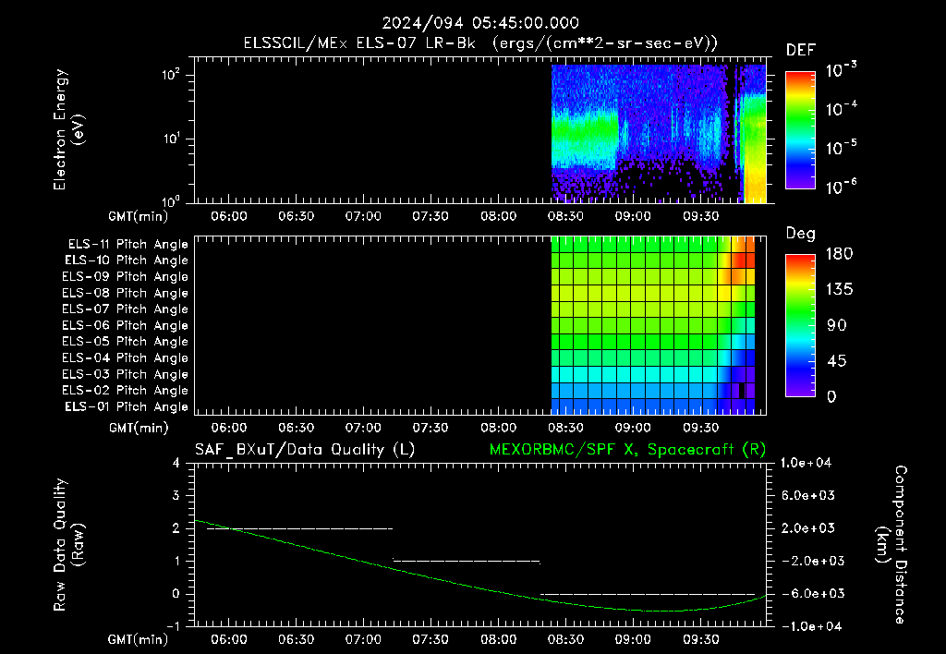
Task: Select the Electron Energy (eV) axis label
Action: tap(68, 129)
